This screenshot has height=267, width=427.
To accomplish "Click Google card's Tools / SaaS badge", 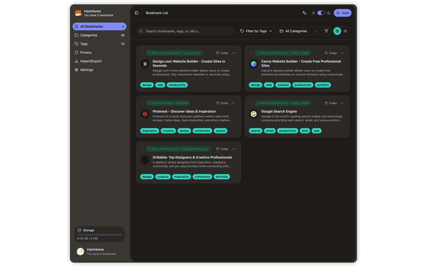I will click(x=283, y=103).
